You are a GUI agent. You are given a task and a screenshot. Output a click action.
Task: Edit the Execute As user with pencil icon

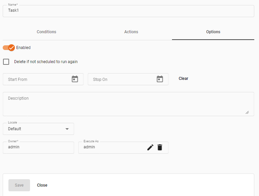150,147
